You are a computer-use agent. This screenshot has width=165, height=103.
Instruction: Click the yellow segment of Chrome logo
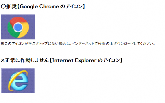tap(25, 31)
